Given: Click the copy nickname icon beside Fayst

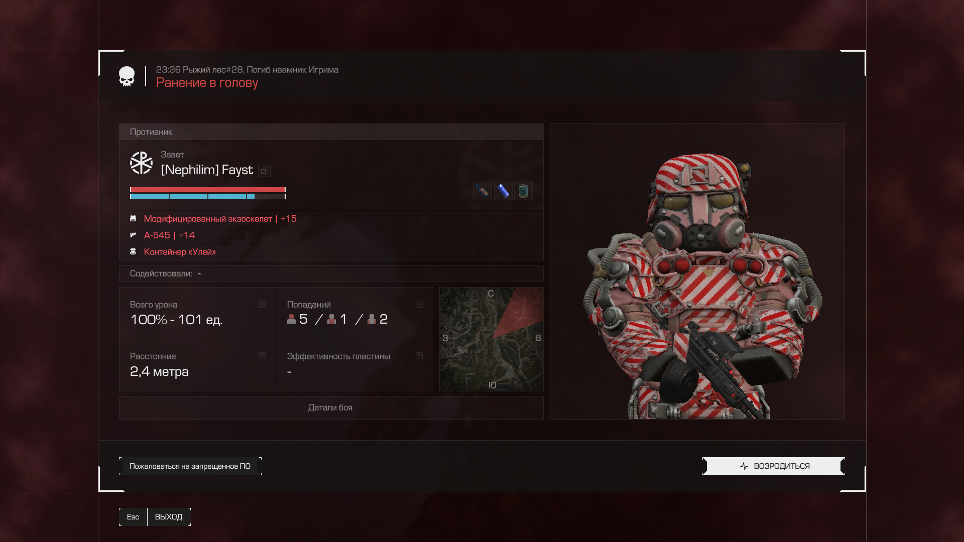Looking at the screenshot, I should (x=264, y=171).
